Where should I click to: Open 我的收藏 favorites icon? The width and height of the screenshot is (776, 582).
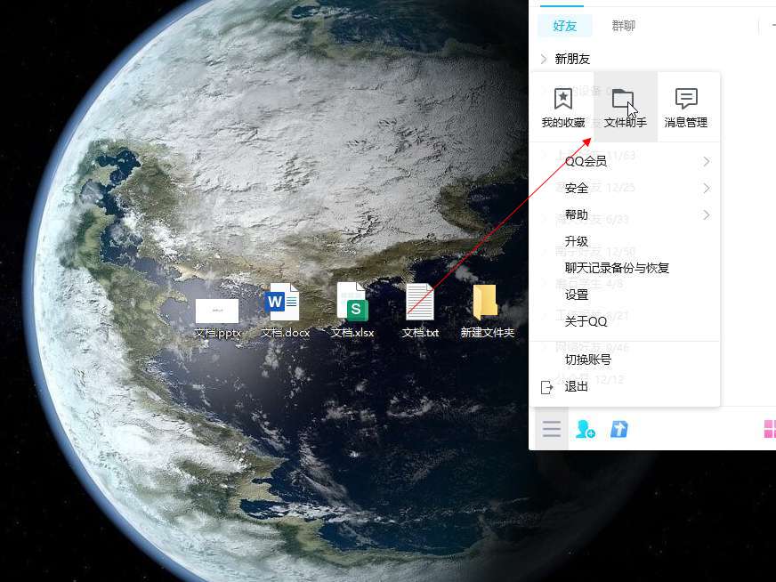pyautogui.click(x=562, y=108)
